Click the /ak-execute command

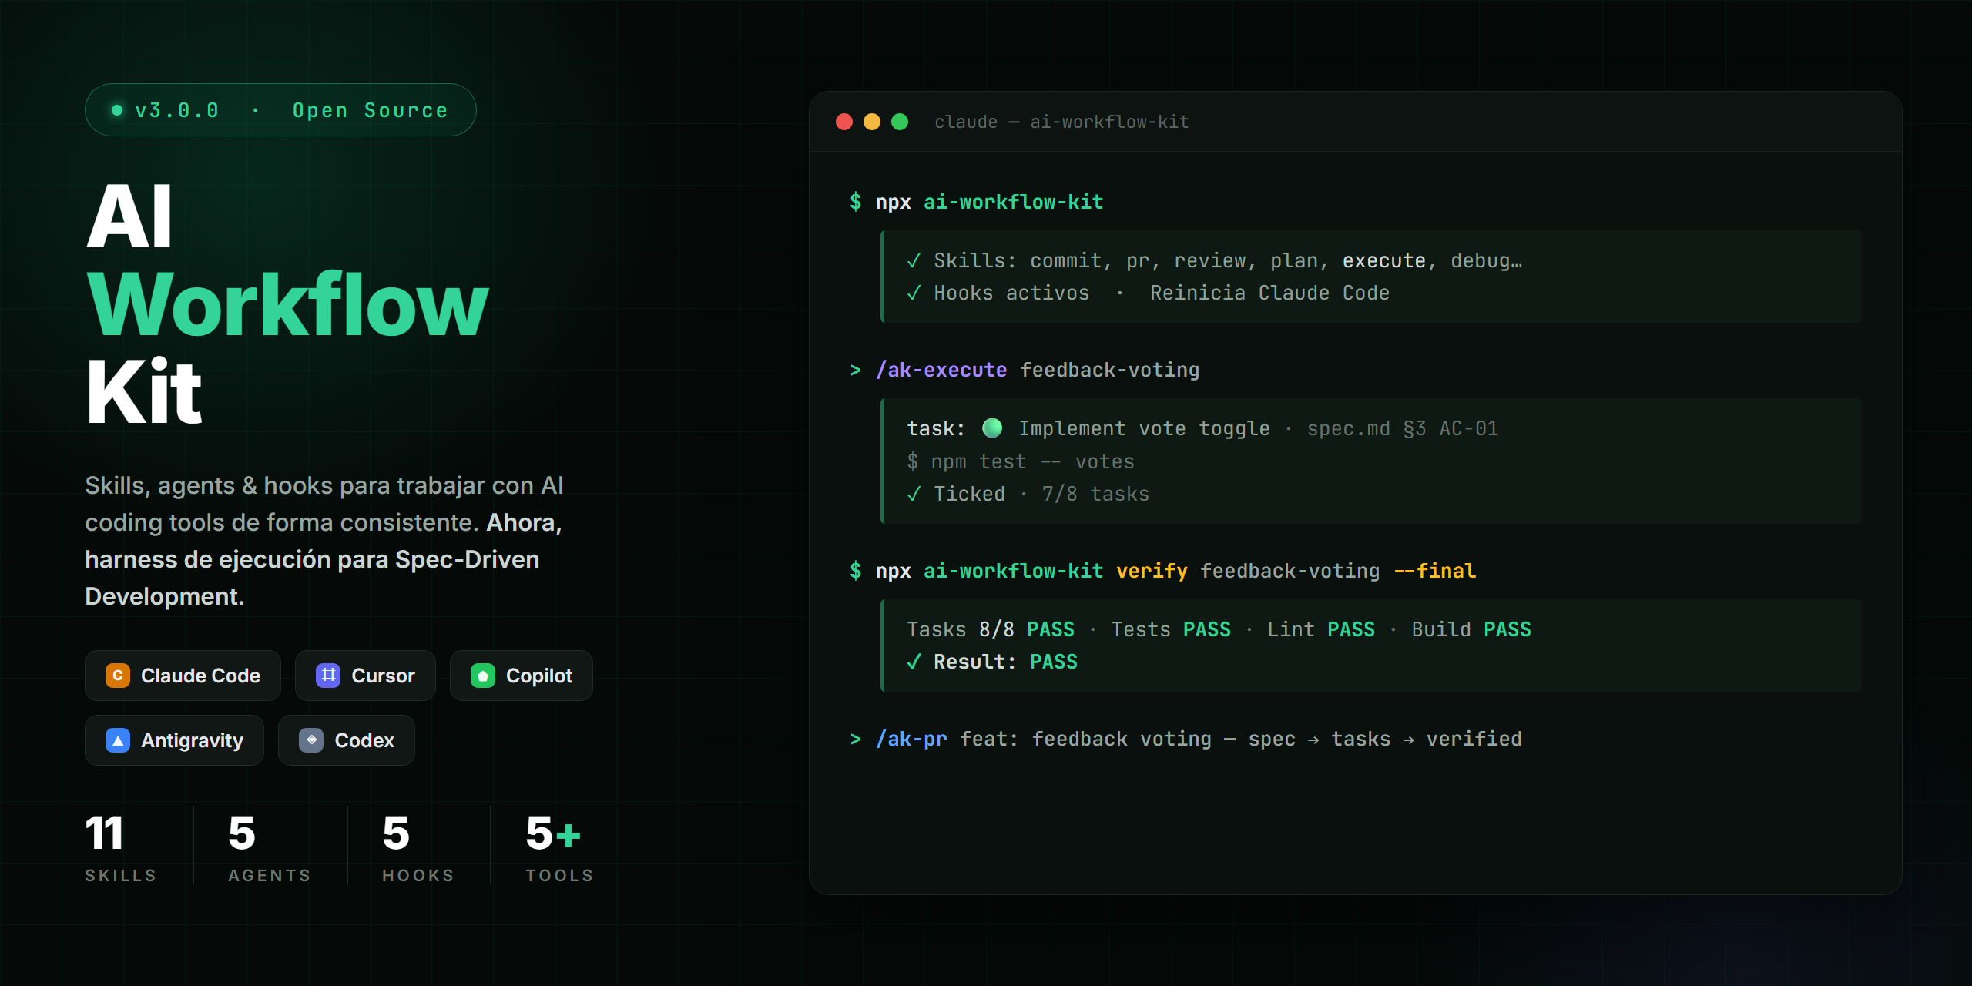pyautogui.click(x=941, y=370)
